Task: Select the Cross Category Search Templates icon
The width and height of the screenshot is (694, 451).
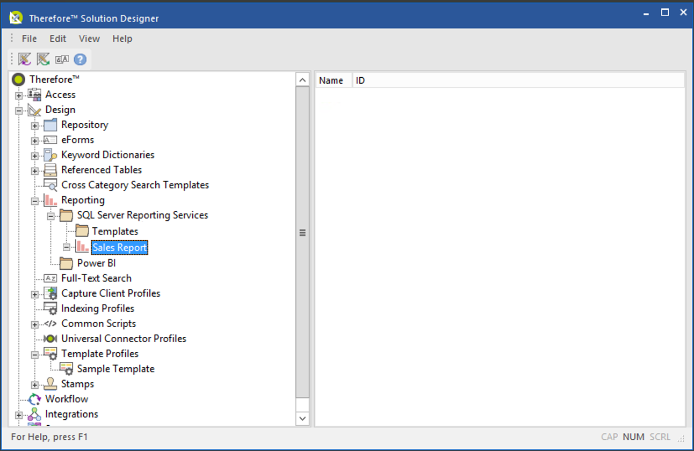Action: point(49,184)
